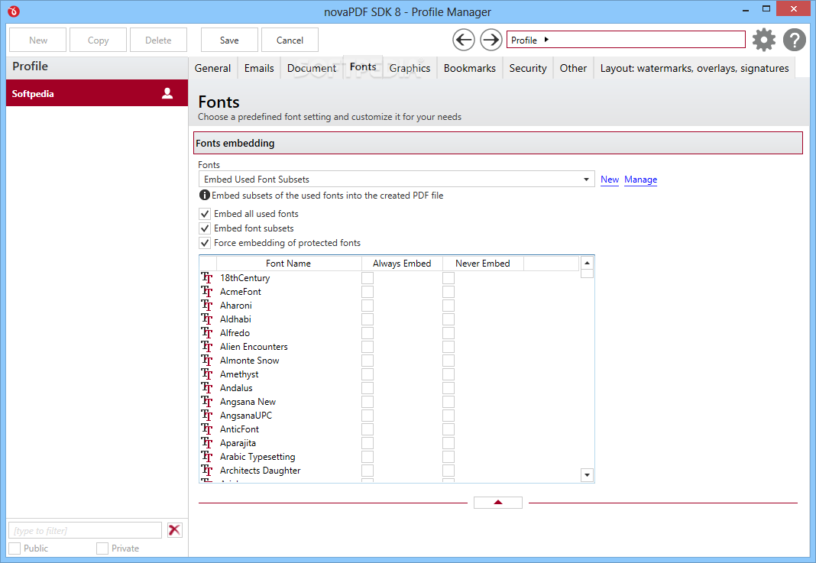The height and width of the screenshot is (563, 816).
Task: Click the Copy profile button
Action: point(98,40)
